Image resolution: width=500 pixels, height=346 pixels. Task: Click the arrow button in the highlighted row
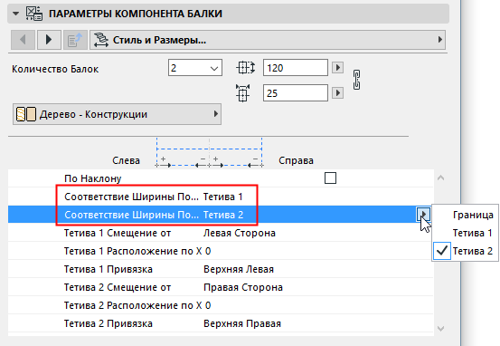(423, 214)
